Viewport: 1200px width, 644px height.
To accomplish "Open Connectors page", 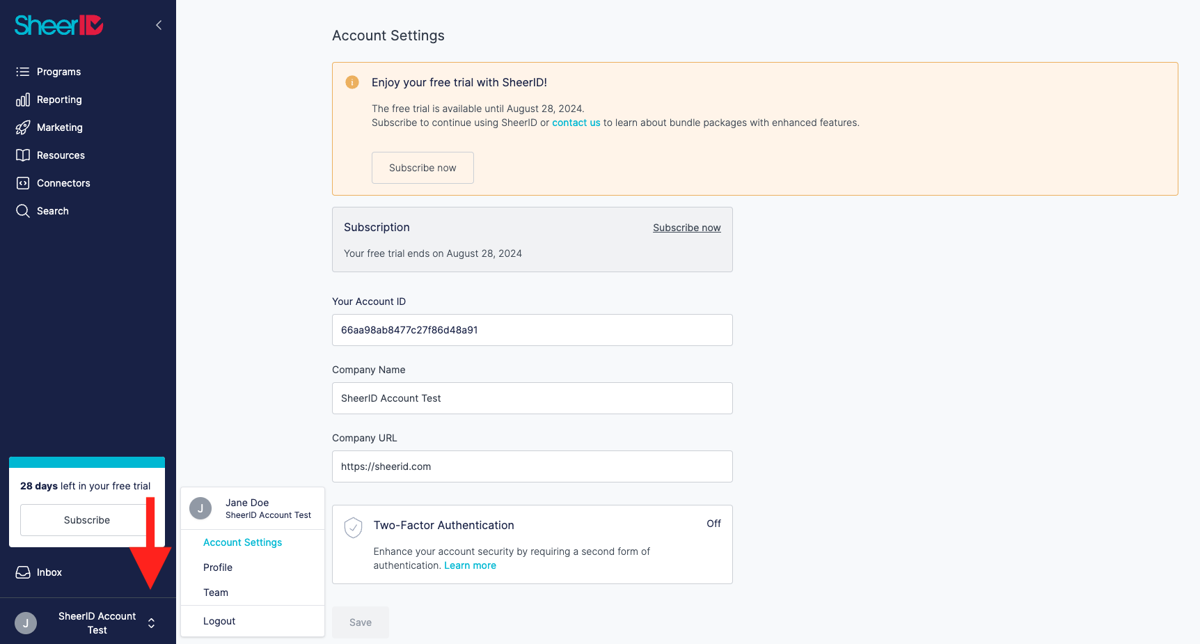I will [x=63, y=183].
